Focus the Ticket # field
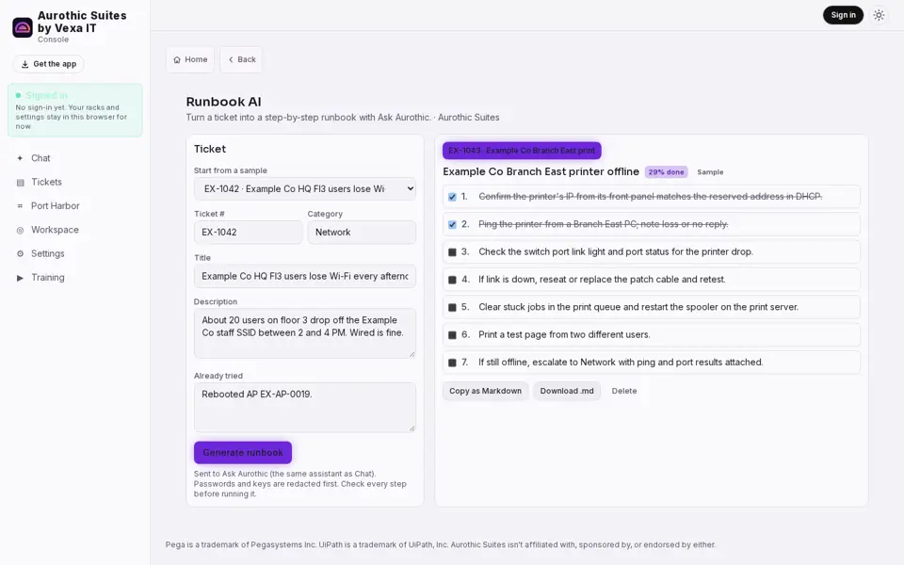Screen dimensions: 904x565 coord(248,233)
